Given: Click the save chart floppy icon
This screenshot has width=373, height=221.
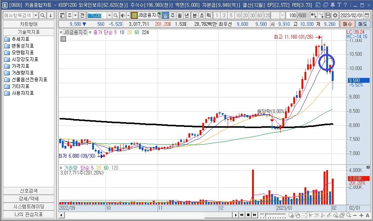Looking at the screenshot, I should coord(328,15).
